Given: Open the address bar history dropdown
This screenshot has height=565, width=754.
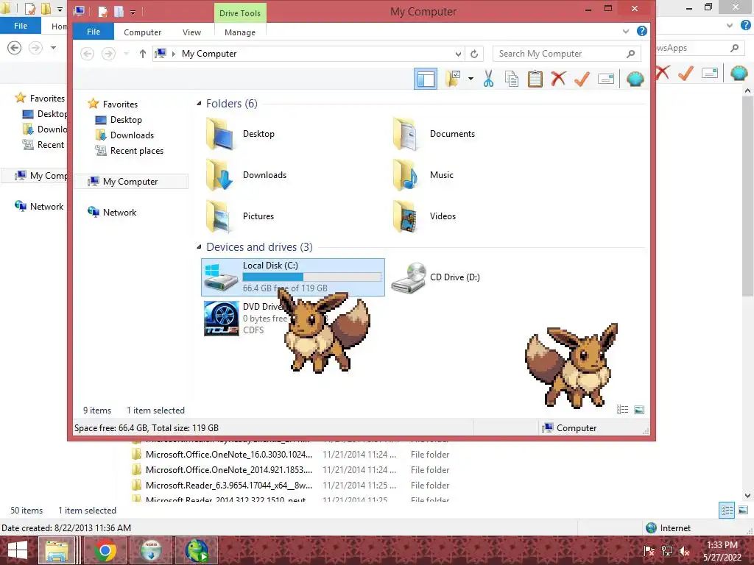Looking at the screenshot, I should pos(458,54).
